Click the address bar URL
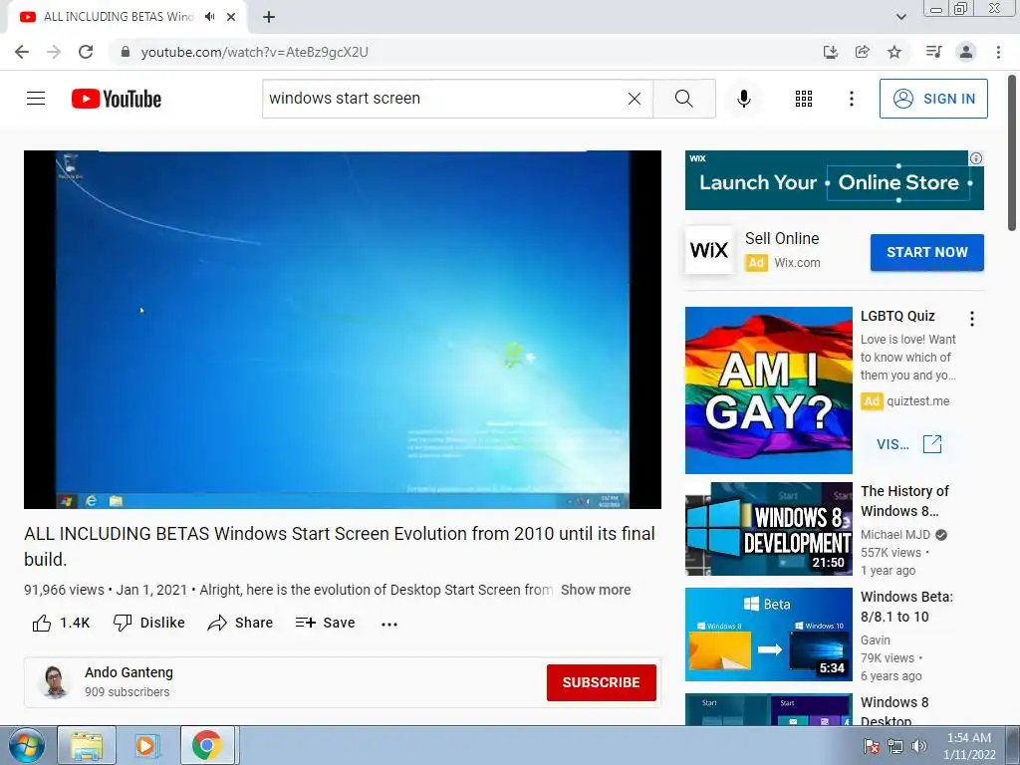Image resolution: width=1020 pixels, height=765 pixels. point(254,52)
